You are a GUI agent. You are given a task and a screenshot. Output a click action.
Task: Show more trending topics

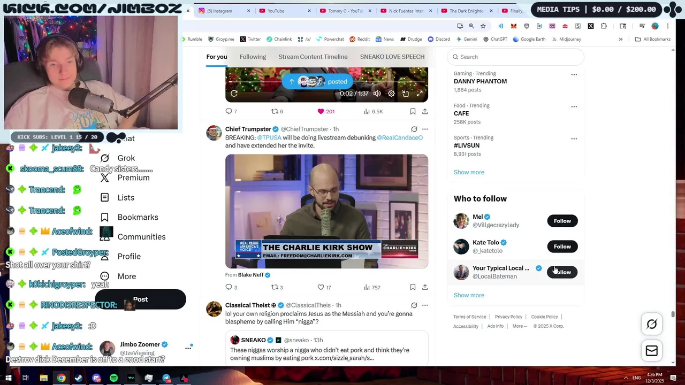(469, 172)
